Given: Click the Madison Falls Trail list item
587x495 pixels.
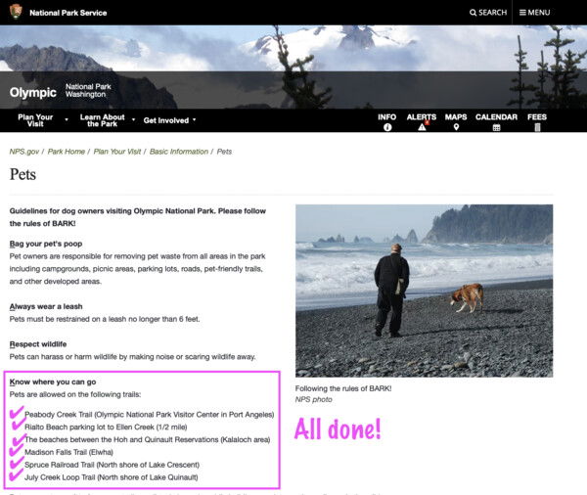Looking at the screenshot, I should [x=68, y=452].
